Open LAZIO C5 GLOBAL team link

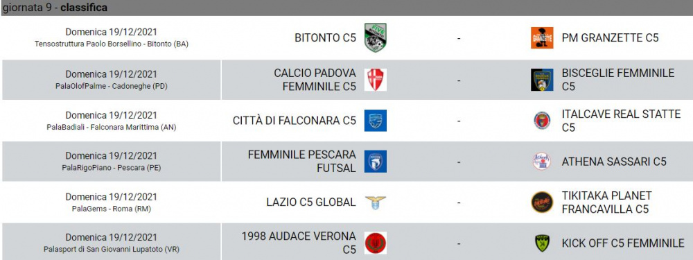pos(311,202)
